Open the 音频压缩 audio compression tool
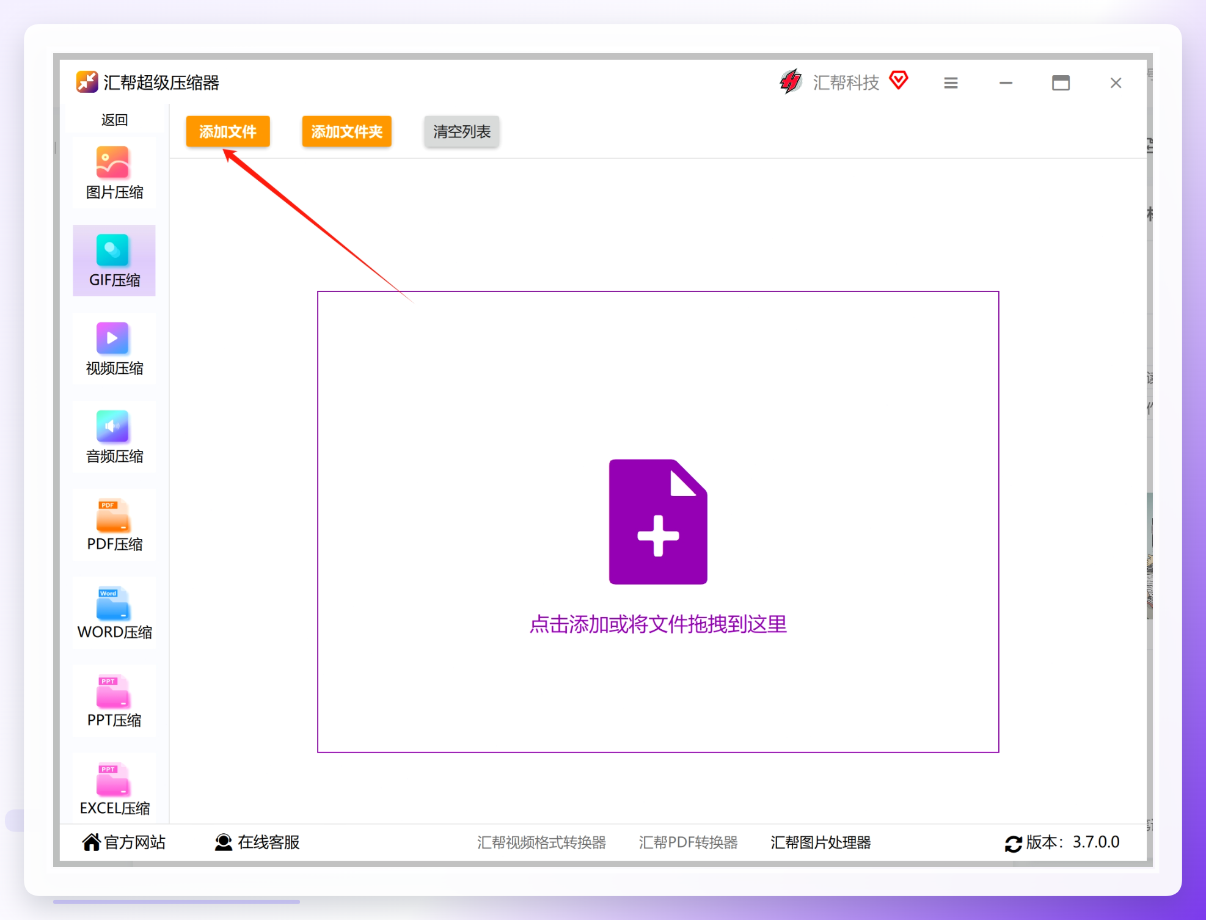This screenshot has height=920, width=1206. coord(114,437)
